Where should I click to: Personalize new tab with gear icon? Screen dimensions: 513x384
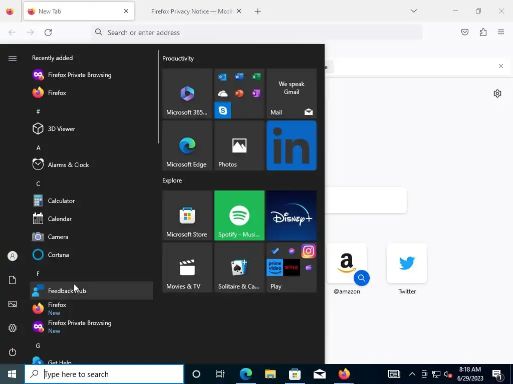click(x=497, y=93)
